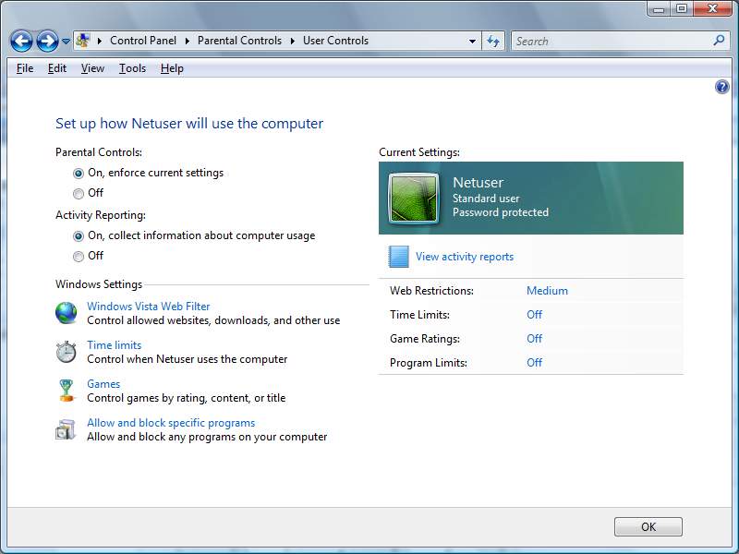The image size is (739, 554).
Task: Expand the arrow after Parental Controls breadcrumb
Action: 293,41
